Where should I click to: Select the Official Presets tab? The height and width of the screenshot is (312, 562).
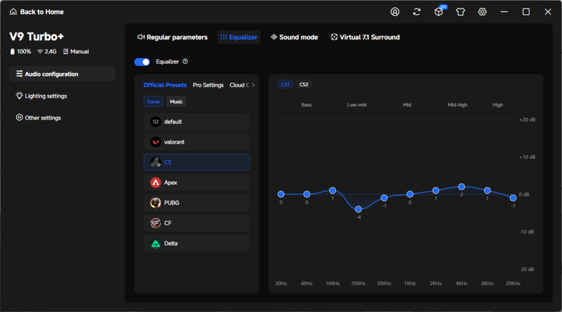pyautogui.click(x=165, y=85)
